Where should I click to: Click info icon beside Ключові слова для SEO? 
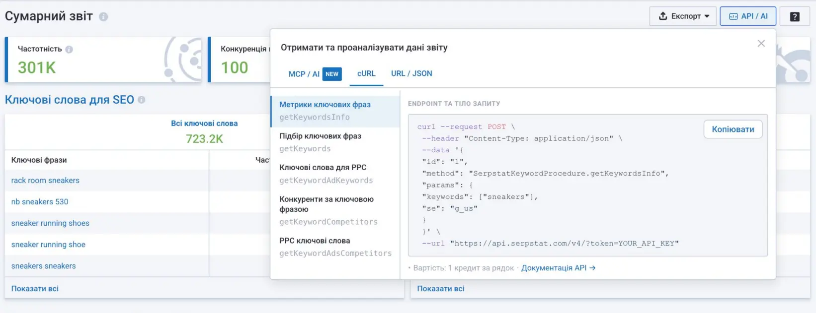click(x=142, y=100)
